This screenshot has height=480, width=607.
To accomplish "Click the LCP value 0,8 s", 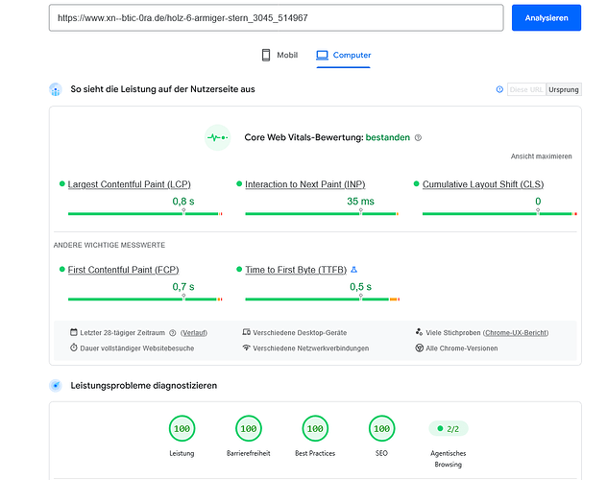I will (x=183, y=202).
